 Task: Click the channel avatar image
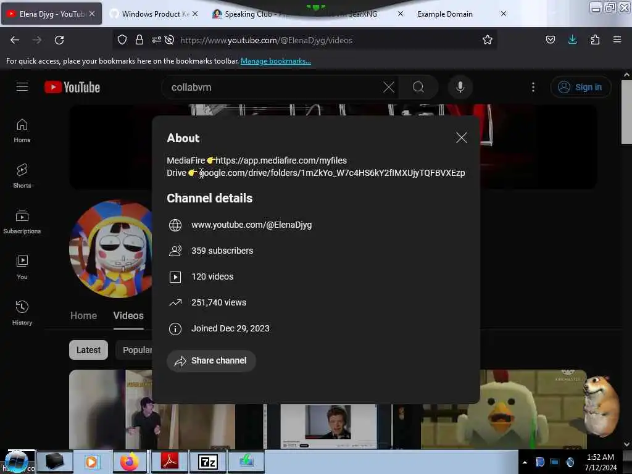coord(110,249)
